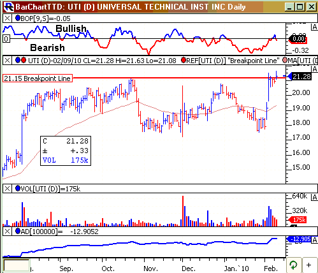Minimize the BarChartTTD window
The image size is (318, 273).
[x=289, y=7]
